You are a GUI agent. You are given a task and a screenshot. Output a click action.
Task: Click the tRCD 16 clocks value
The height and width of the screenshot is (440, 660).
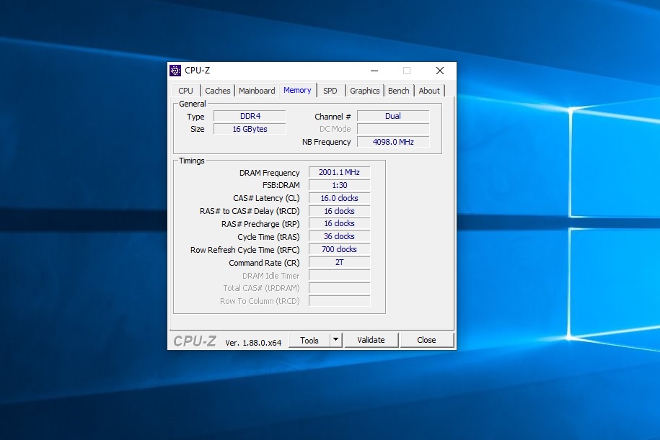[x=339, y=211]
